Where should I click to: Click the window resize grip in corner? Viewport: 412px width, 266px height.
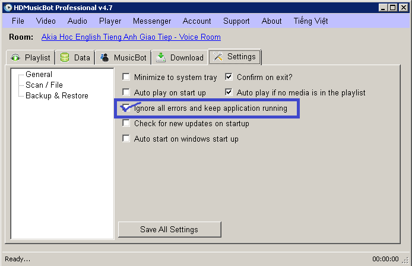click(405, 260)
